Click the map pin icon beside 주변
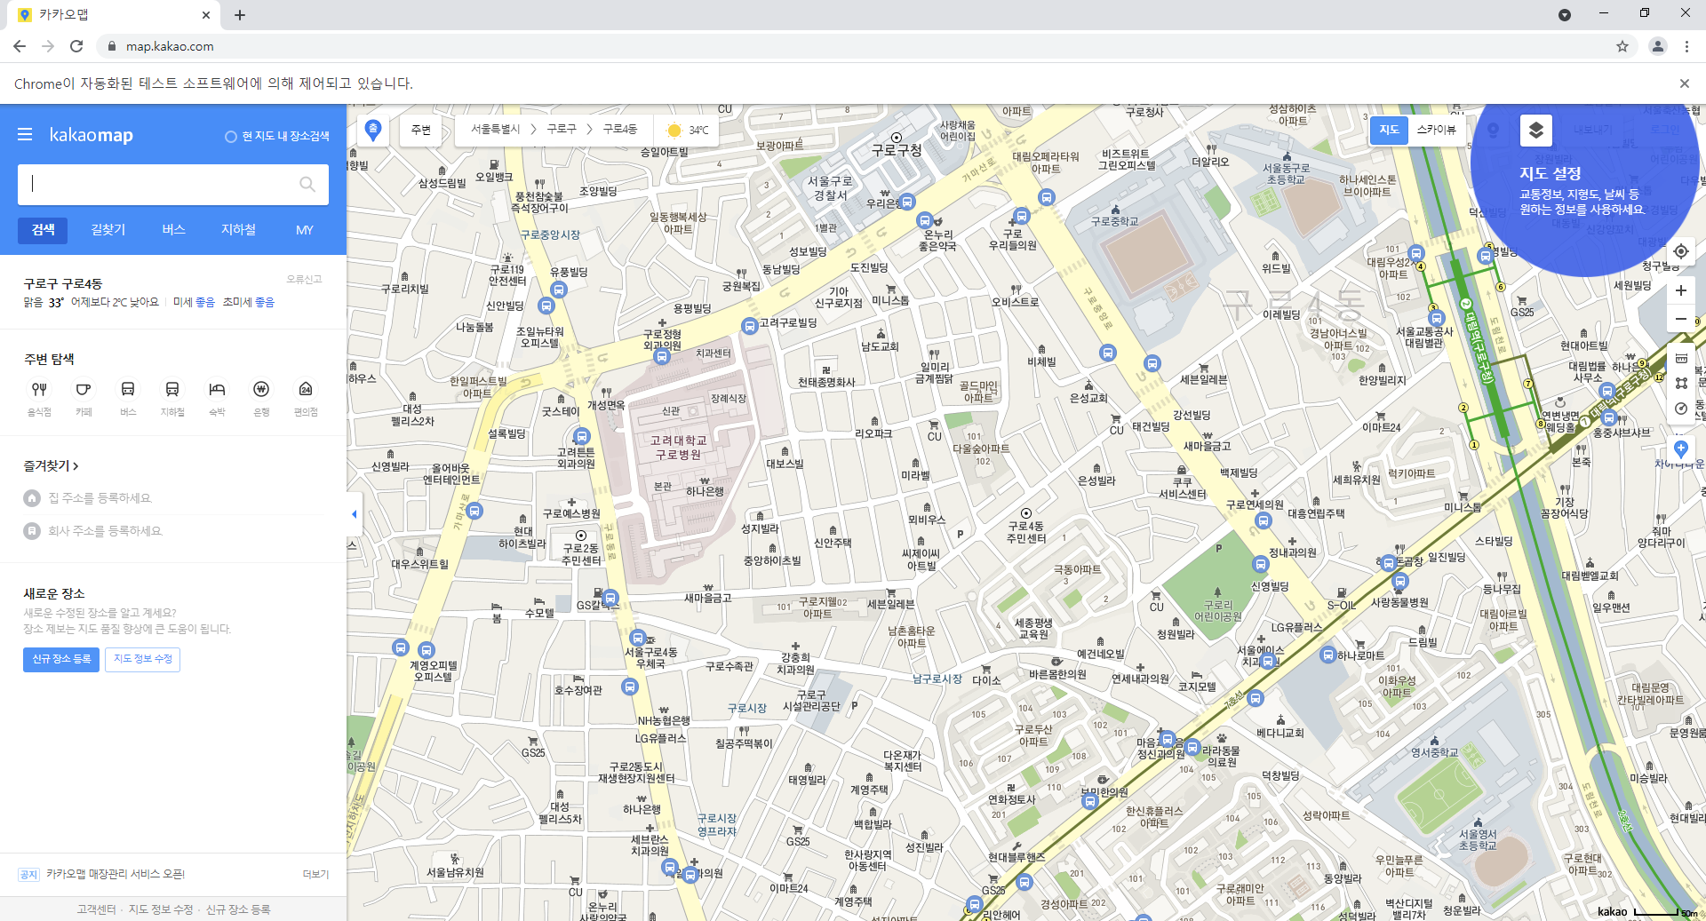The width and height of the screenshot is (1706, 921). [x=373, y=131]
